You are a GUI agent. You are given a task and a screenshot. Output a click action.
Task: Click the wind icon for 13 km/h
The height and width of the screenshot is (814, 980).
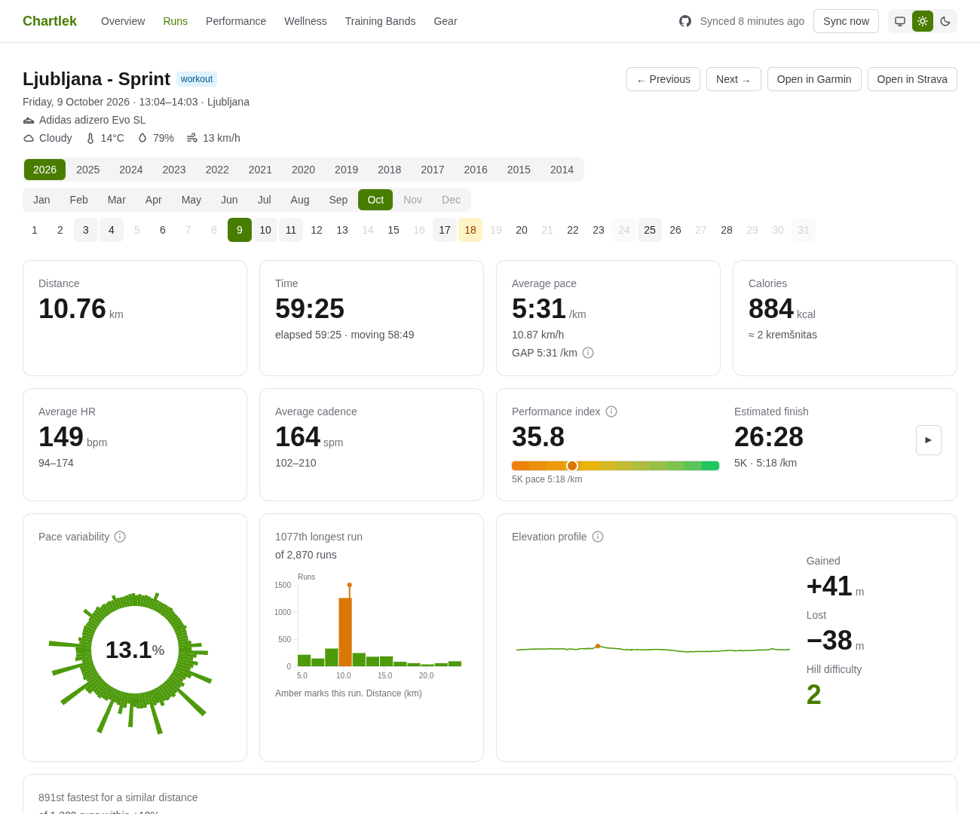192,138
